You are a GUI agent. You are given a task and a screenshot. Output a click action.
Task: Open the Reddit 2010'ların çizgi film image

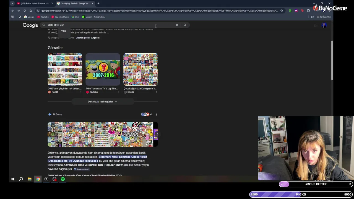pos(65,69)
